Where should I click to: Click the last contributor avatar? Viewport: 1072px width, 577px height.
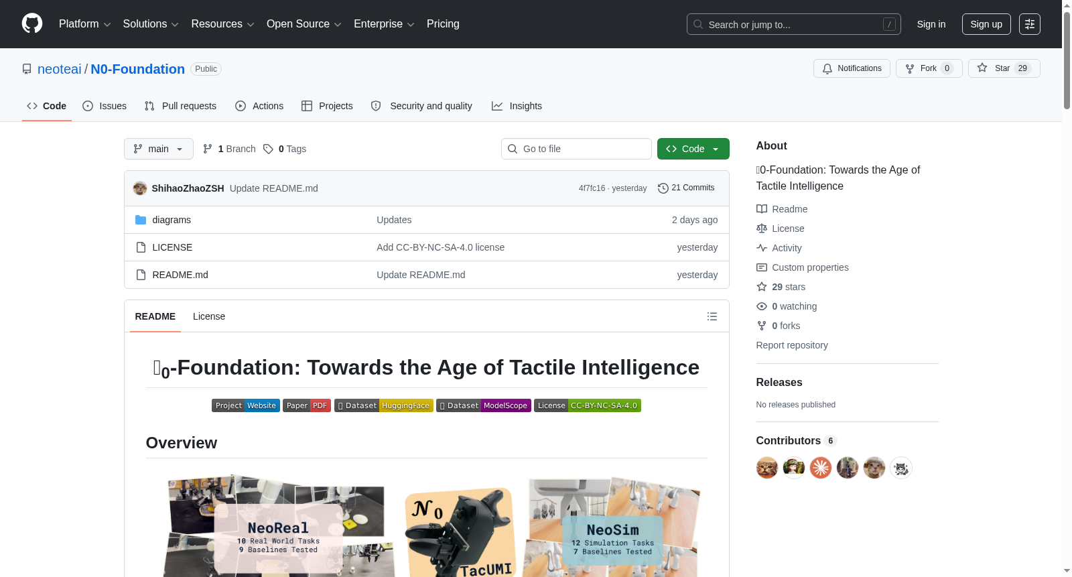pos(901,468)
